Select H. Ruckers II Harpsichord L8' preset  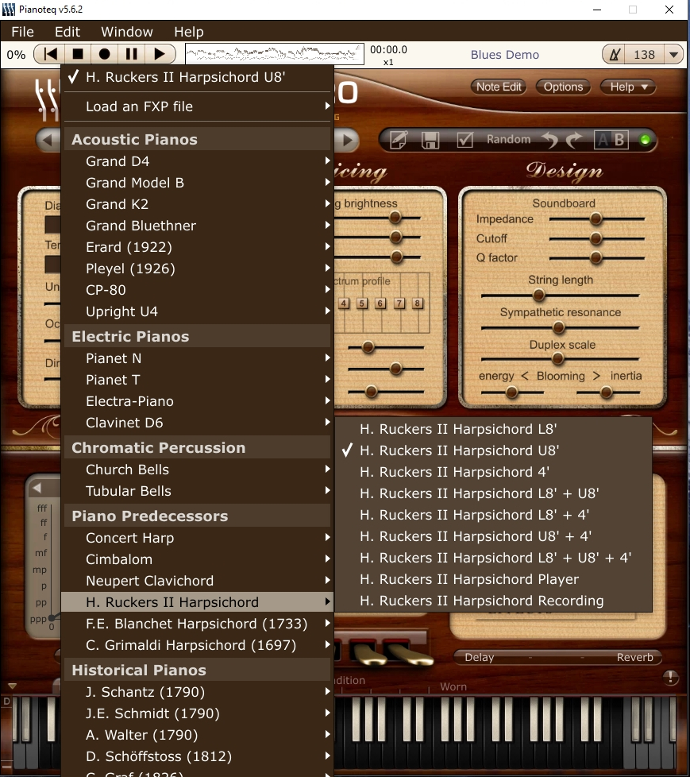pyautogui.click(x=493, y=429)
